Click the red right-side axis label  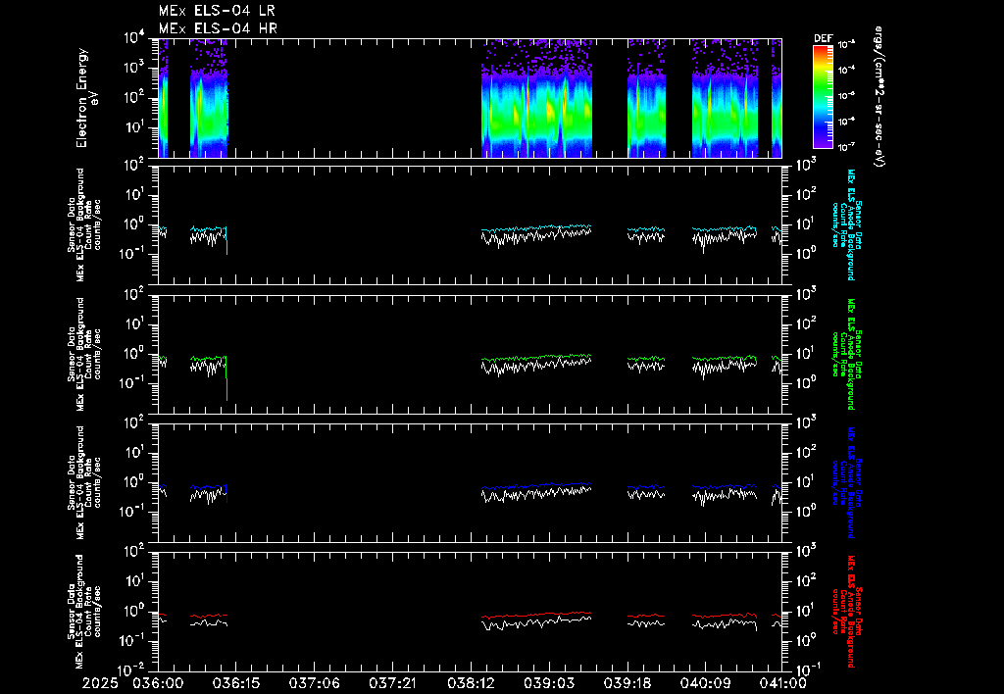click(x=846, y=612)
